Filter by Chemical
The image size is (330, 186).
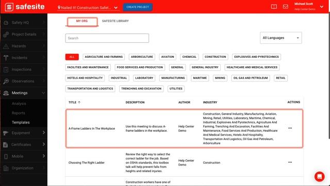pyautogui.click(x=189, y=57)
